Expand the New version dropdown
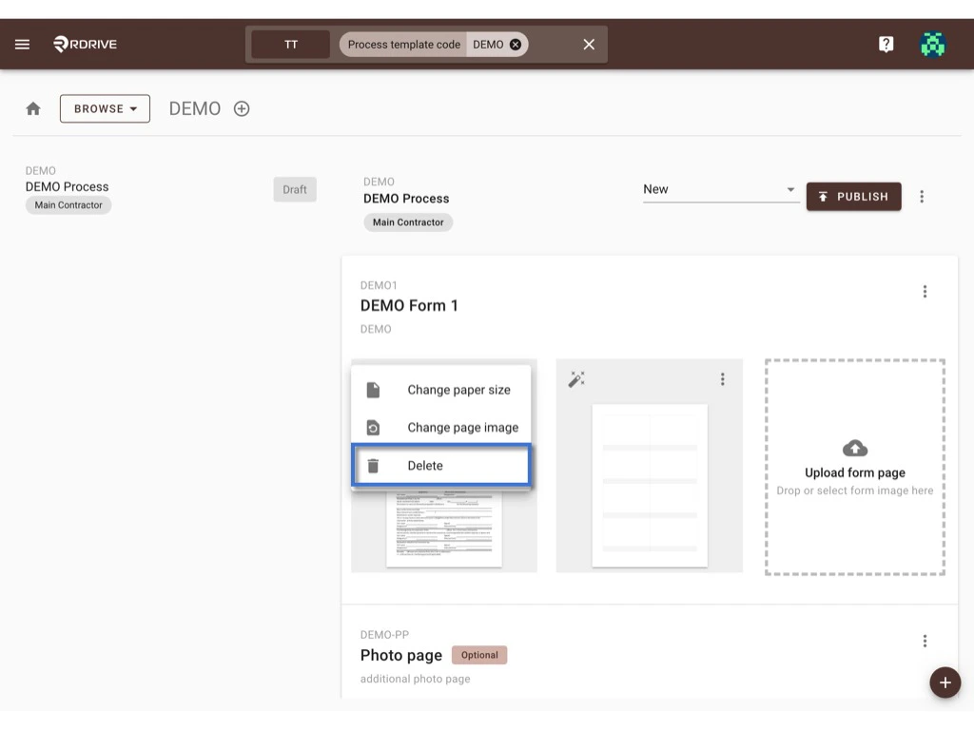The image size is (974, 730). coord(790,189)
